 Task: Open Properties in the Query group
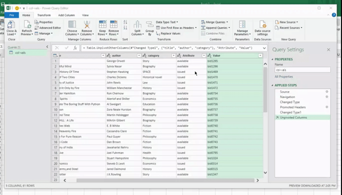43,22
